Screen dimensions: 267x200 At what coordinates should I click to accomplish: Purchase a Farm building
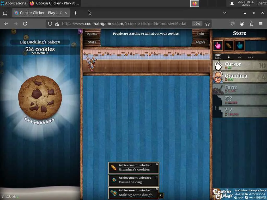click(x=240, y=89)
